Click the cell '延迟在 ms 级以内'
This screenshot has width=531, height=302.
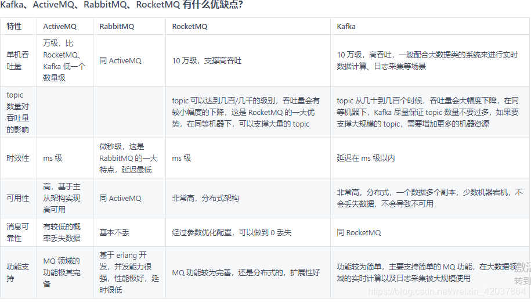(x=430, y=158)
